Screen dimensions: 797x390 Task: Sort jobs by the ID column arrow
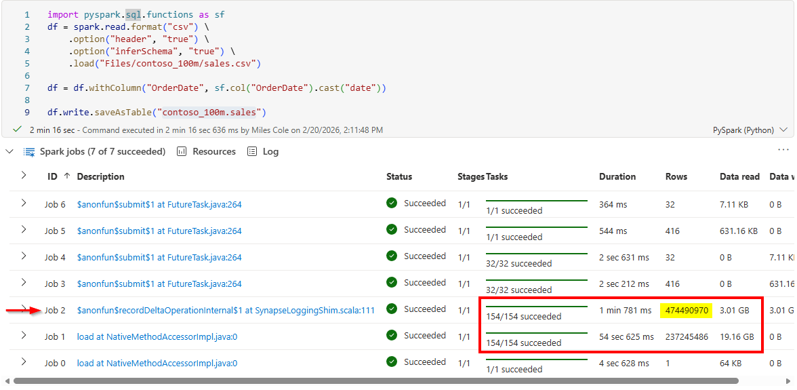(x=66, y=176)
